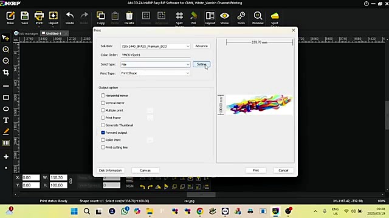Viewport: 389px width, 218px height.
Task: Click the Canvas button
Action: [145, 170]
